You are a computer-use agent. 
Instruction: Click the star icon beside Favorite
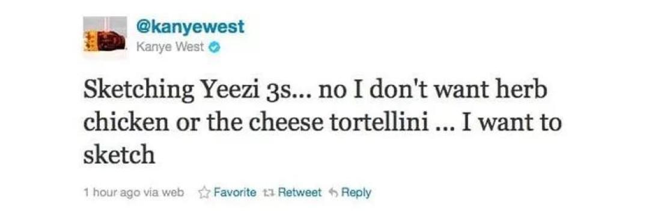click(x=204, y=192)
